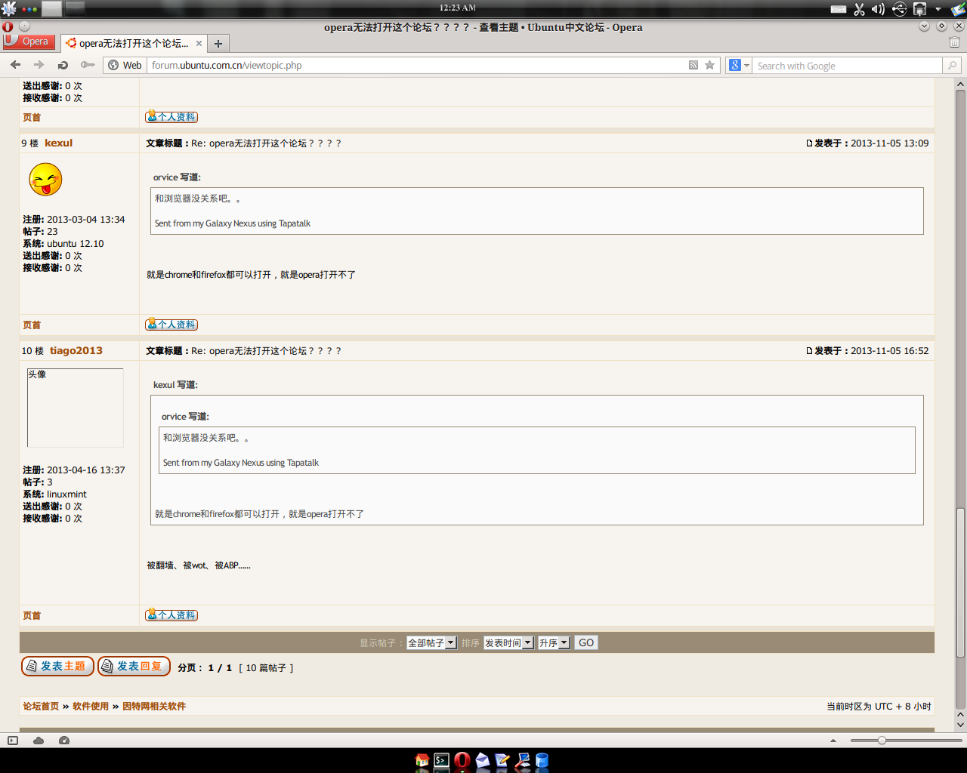Click the Opera icon in the dock

pos(462,760)
